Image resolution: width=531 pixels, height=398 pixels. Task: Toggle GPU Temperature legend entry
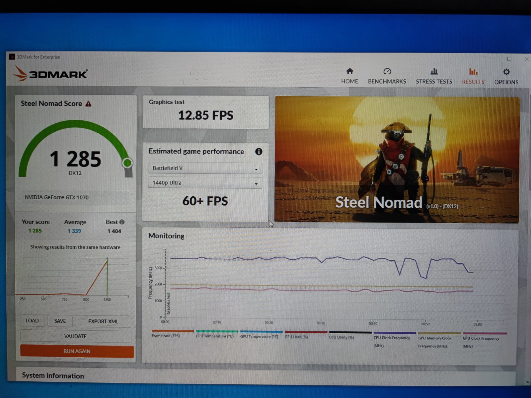tap(261, 334)
